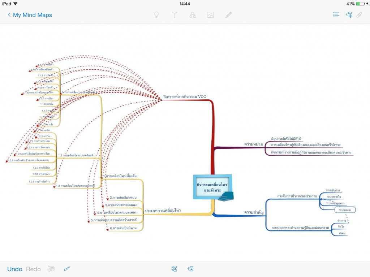Go back to My Mind Maps
This screenshot has height=277, width=370.
pyautogui.click(x=30, y=15)
